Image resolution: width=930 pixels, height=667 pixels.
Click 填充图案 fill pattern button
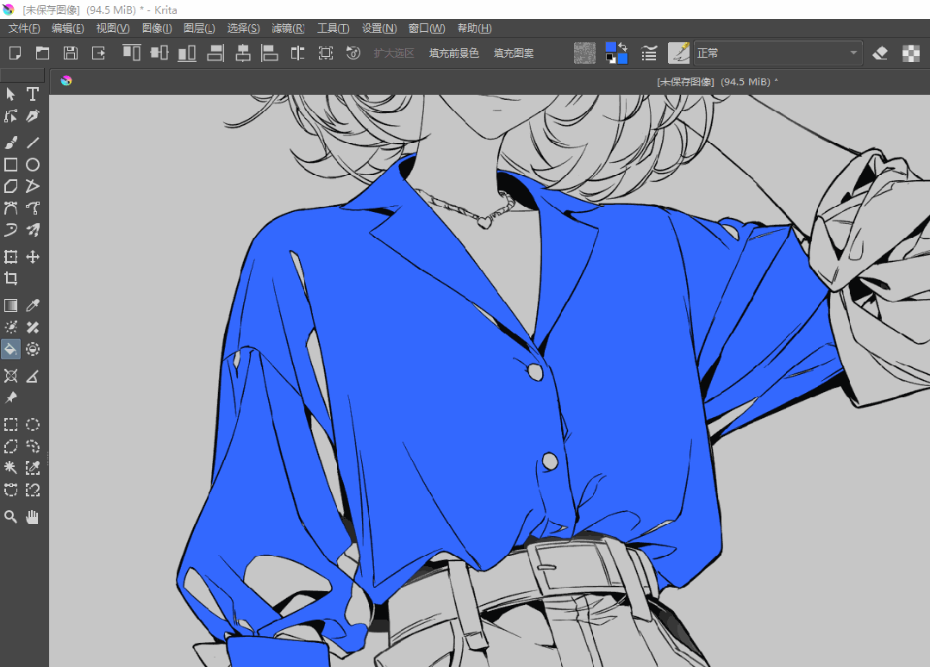pyautogui.click(x=514, y=53)
